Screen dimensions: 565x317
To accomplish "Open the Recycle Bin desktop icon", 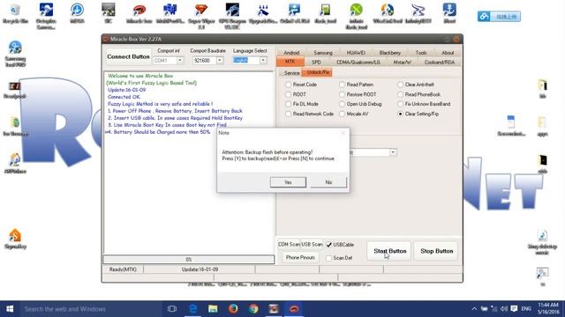I will point(15,13).
